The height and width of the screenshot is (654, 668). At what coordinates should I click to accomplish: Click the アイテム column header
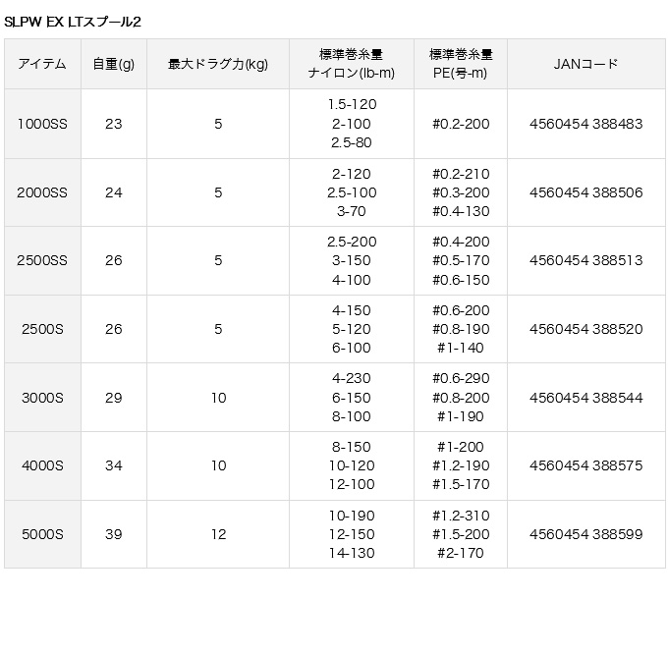pyautogui.click(x=42, y=64)
